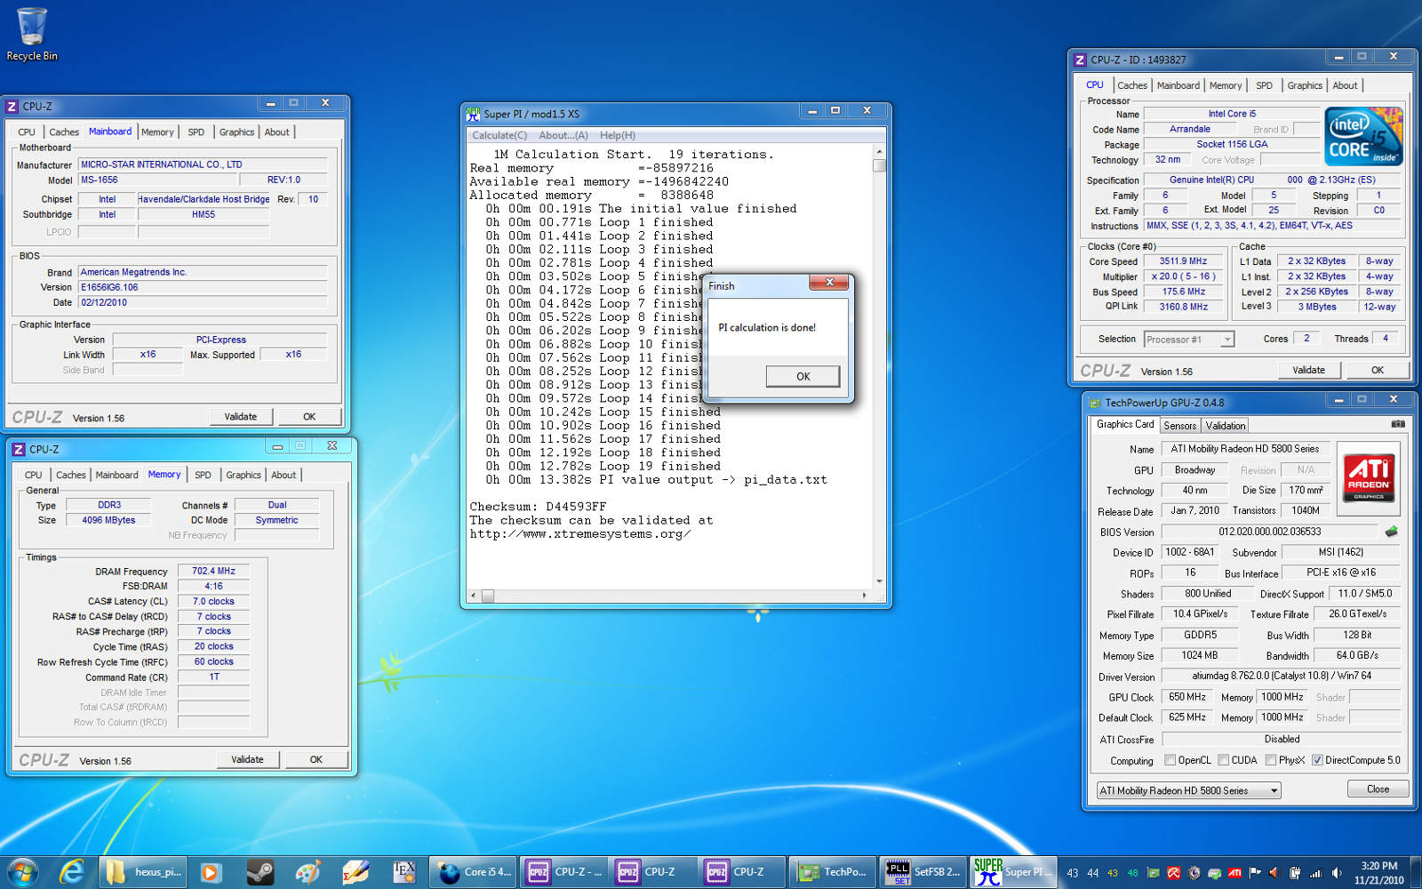Click Validate in CPU-Z ID 1493827 window
Image resolution: width=1422 pixels, height=889 pixels.
[x=1308, y=370]
